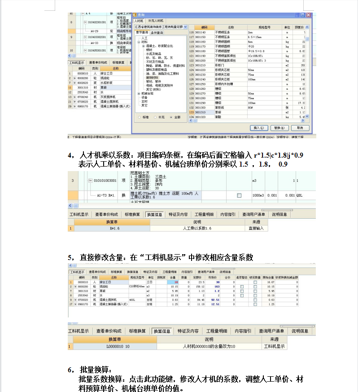Tick 是否暂估 checkbox in the 10.19 水 row

[242, 295]
